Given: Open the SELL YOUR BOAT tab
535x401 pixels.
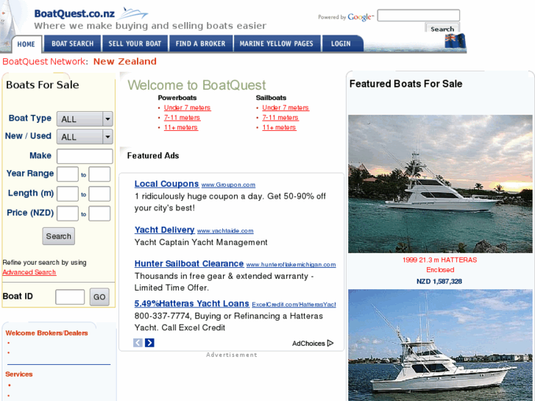Looking at the screenshot, I should click(135, 43).
